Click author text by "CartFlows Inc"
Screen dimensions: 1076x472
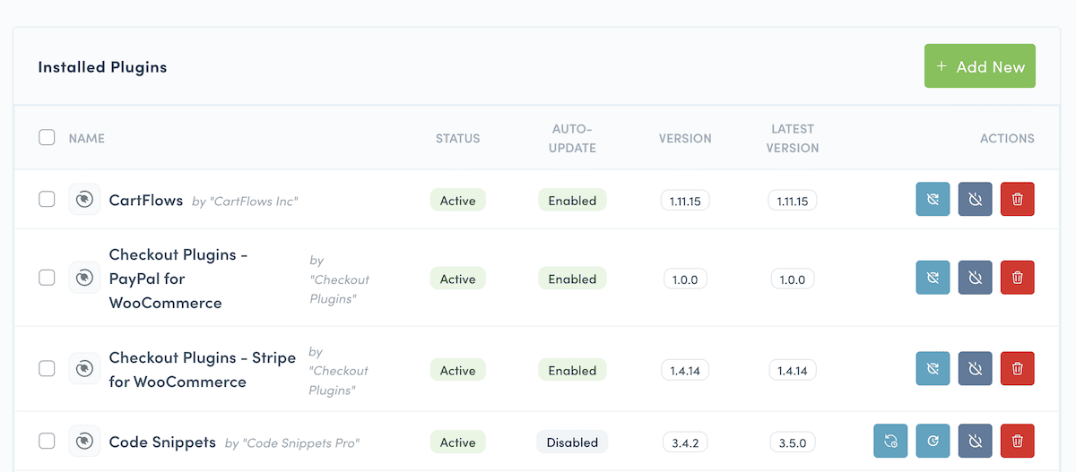click(245, 202)
